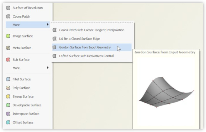Click the blue Fillet Surface icon

coord(8,79)
